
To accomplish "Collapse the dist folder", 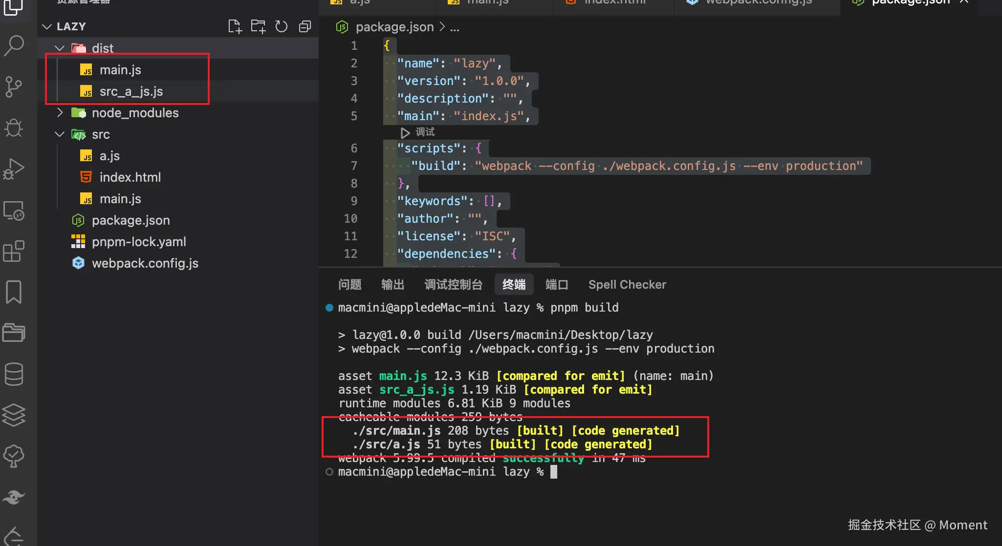I will point(60,48).
